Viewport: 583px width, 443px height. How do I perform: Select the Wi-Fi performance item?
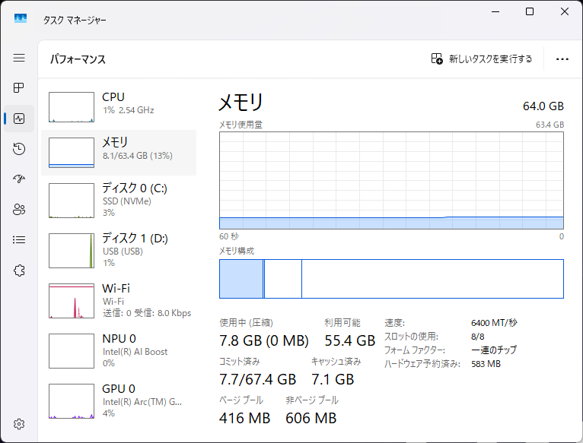[119, 300]
